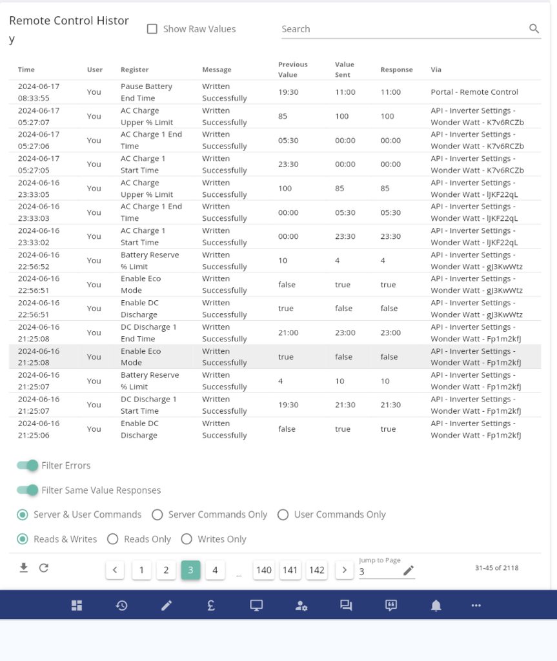The height and width of the screenshot is (661, 557).
Task: Open the more options ellipsis menu
Action: coord(476,605)
